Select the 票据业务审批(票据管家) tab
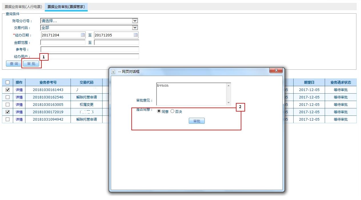 [66, 7]
